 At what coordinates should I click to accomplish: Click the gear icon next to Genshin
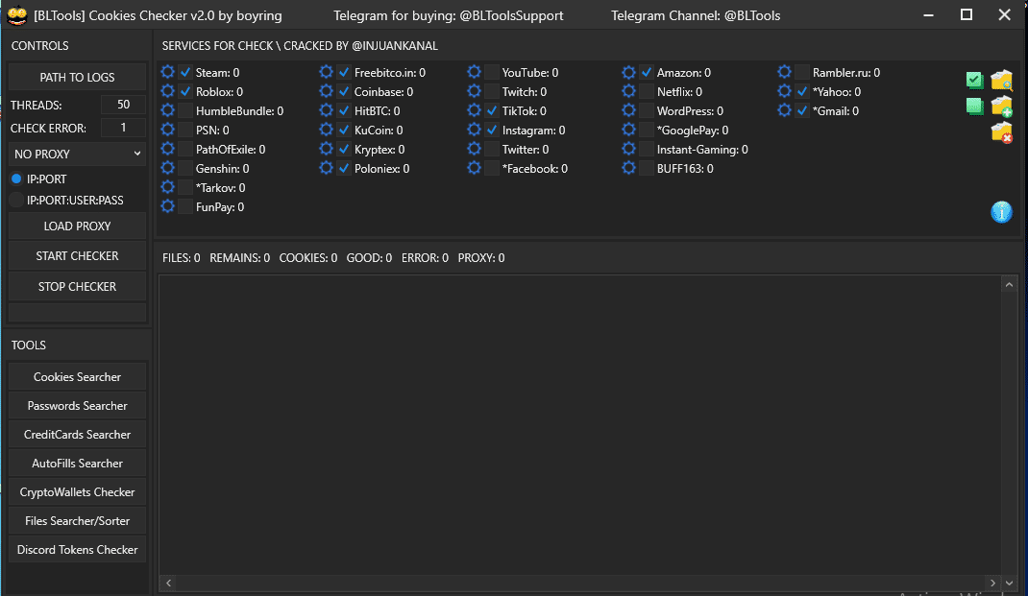pyautogui.click(x=168, y=168)
